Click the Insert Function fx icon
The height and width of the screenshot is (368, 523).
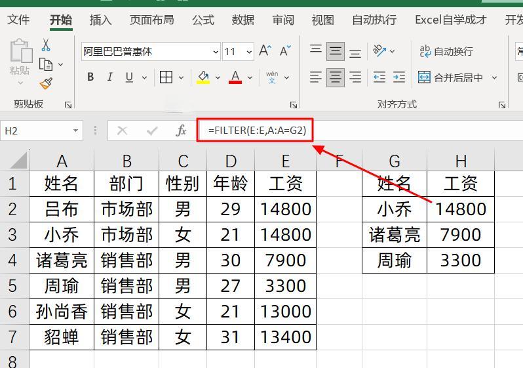coord(181,131)
